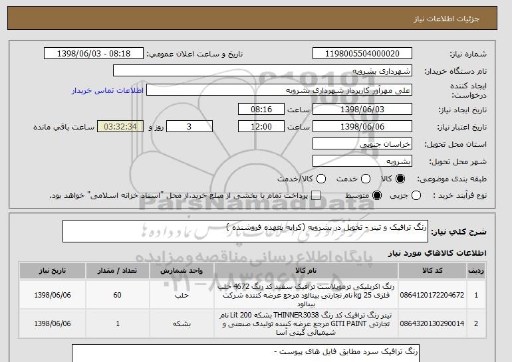The height and width of the screenshot is (362, 512).
Task: Click the creation date field 1398/06/03
Action: pos(362,109)
